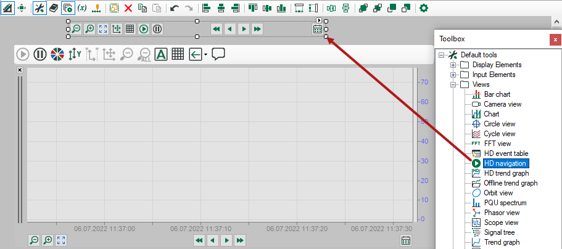This screenshot has height=249, width=562.
Task: Collapse the Default tools tree node
Action: [441, 55]
